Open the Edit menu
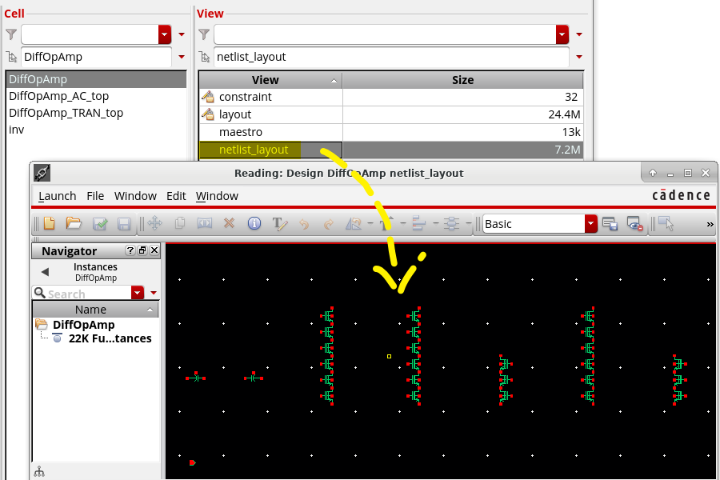This screenshot has width=720, height=480. (x=176, y=196)
